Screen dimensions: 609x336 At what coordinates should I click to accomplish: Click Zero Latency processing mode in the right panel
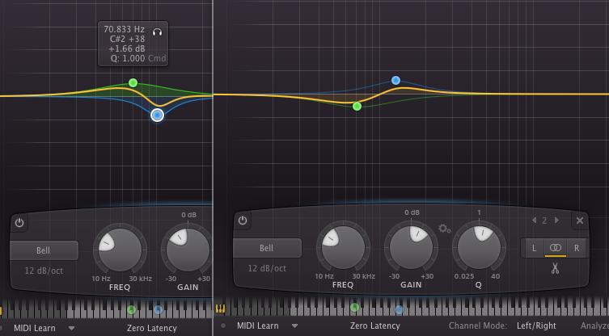click(x=375, y=326)
